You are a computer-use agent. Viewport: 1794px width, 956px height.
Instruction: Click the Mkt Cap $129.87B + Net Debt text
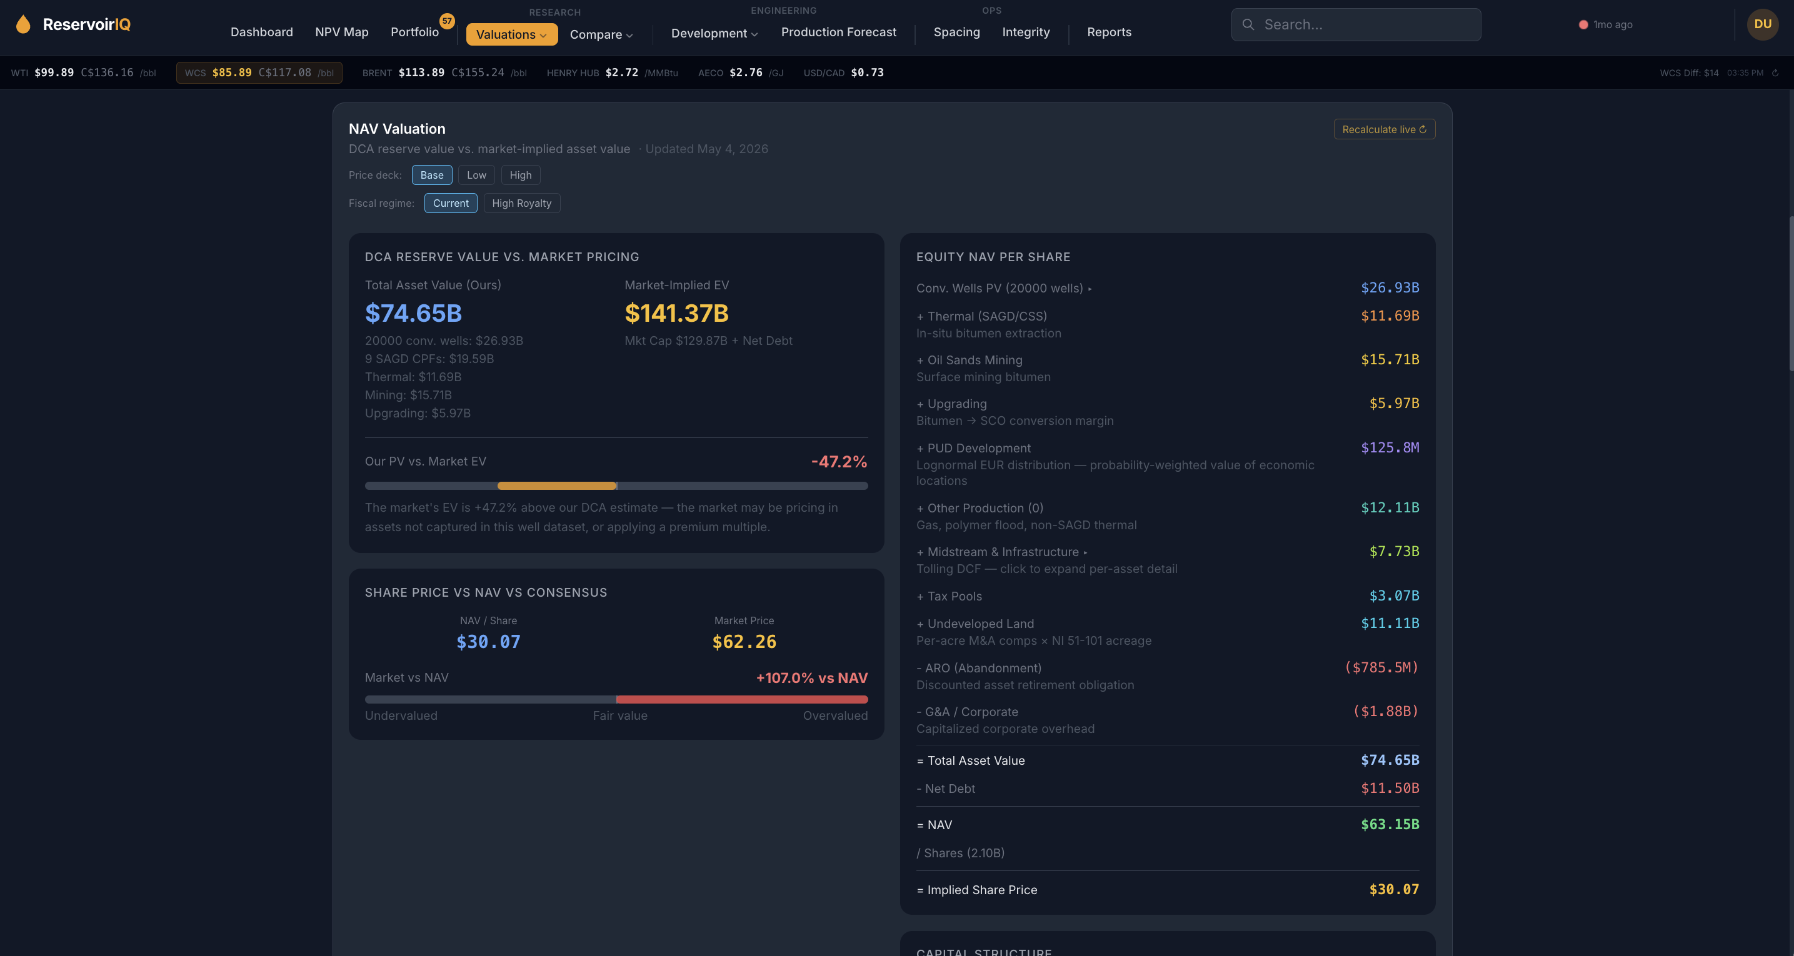[708, 341]
